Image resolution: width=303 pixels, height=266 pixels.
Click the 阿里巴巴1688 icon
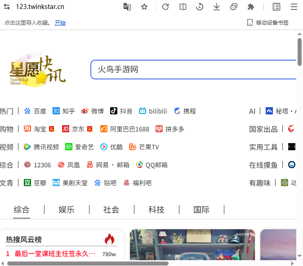pyautogui.click(x=104, y=129)
